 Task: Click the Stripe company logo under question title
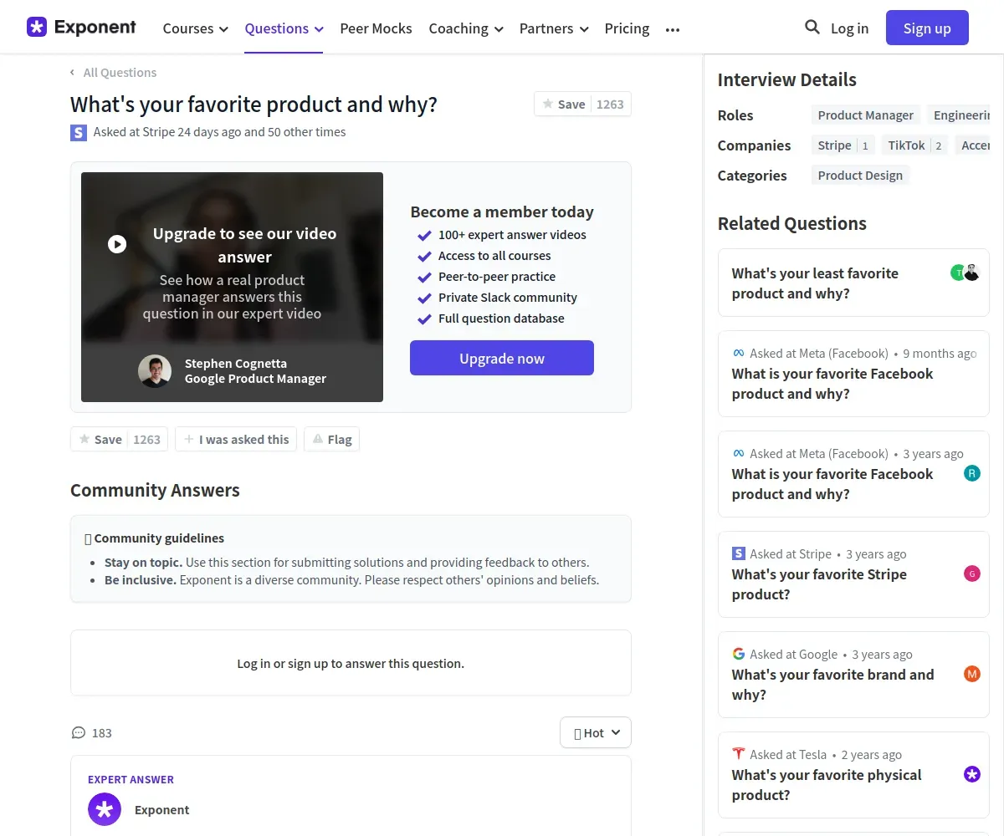click(79, 132)
